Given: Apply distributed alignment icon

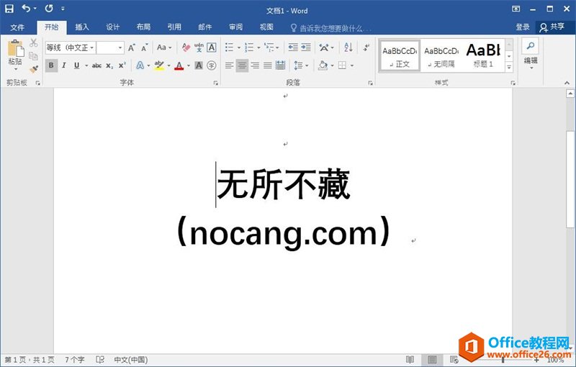Looking at the screenshot, I should coord(281,65).
